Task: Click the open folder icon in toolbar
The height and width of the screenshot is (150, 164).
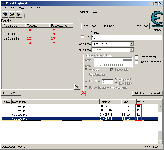Action: point(12,14)
